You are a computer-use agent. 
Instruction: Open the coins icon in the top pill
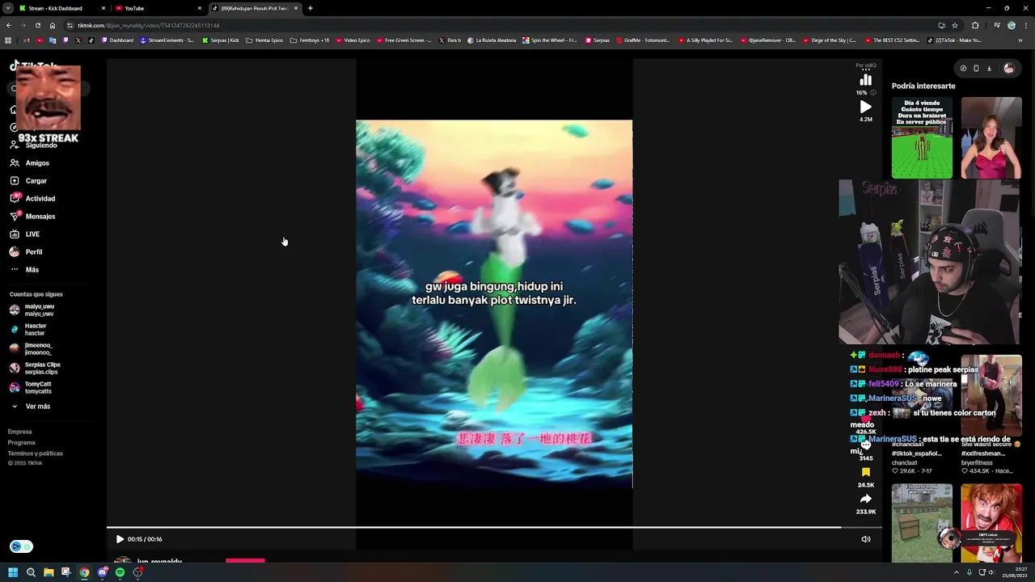point(963,69)
